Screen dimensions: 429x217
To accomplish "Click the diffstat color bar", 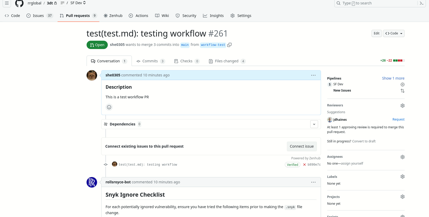I will pyautogui.click(x=399, y=61).
